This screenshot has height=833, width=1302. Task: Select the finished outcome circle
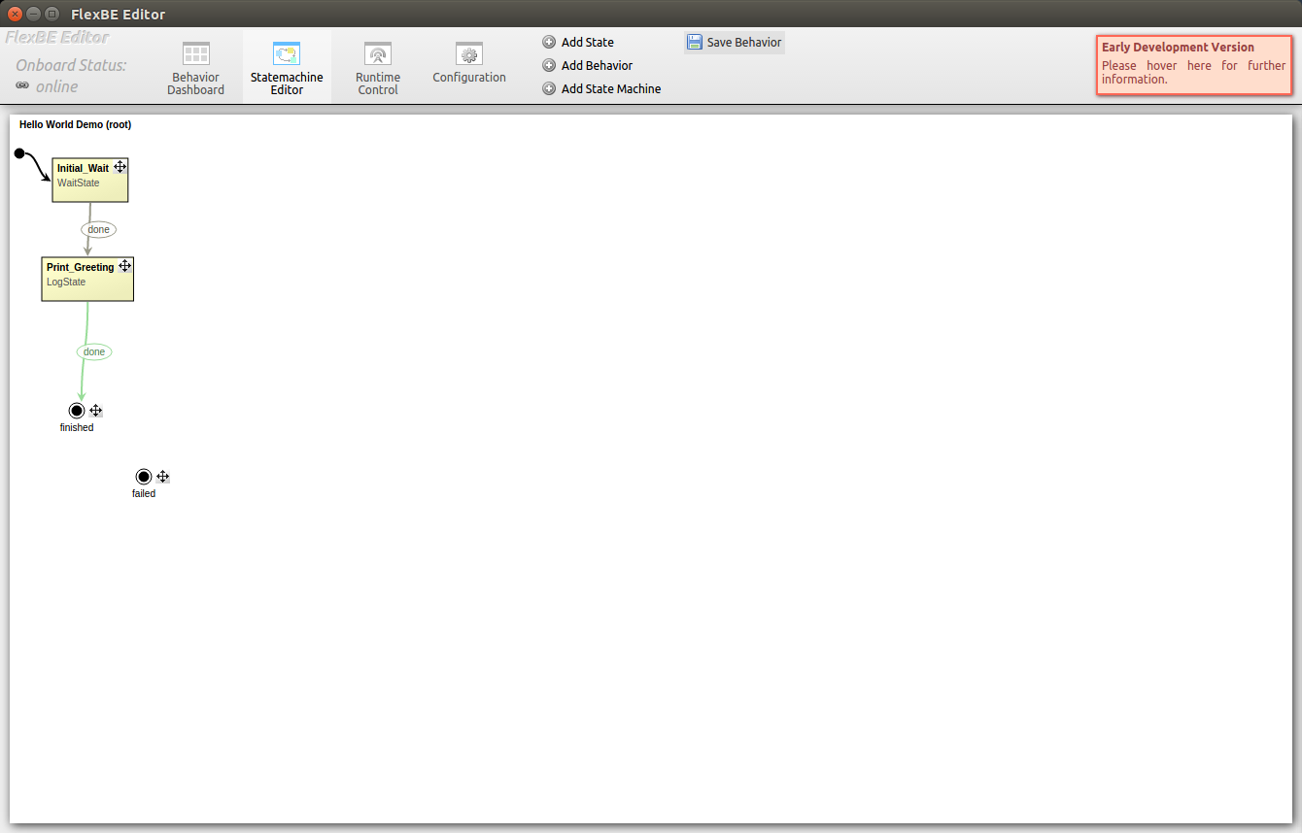click(x=77, y=411)
